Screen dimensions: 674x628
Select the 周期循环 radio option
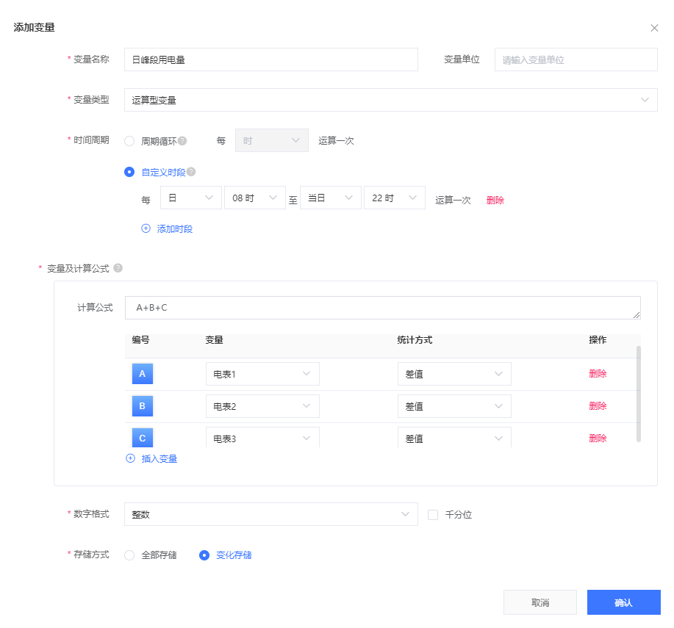(129, 141)
